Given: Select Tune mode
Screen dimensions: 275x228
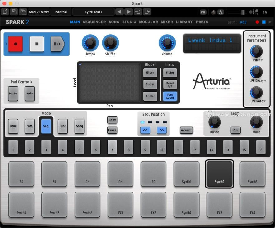Looking at the screenshot, I should point(63,126).
